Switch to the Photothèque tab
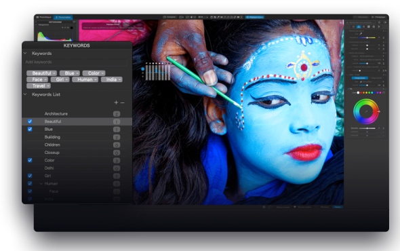Image resolution: width=400 pixels, height=251 pixels. (43, 17)
